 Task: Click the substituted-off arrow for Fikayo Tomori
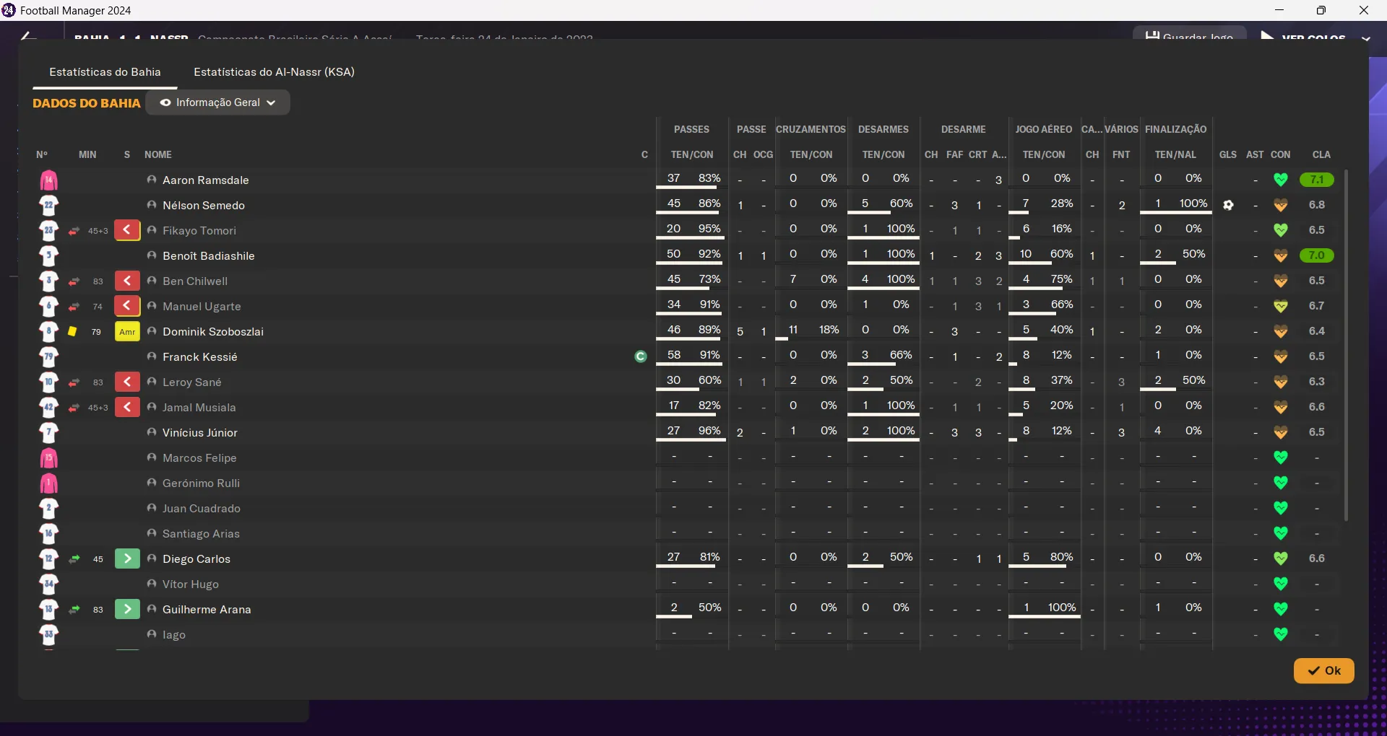pos(127,231)
